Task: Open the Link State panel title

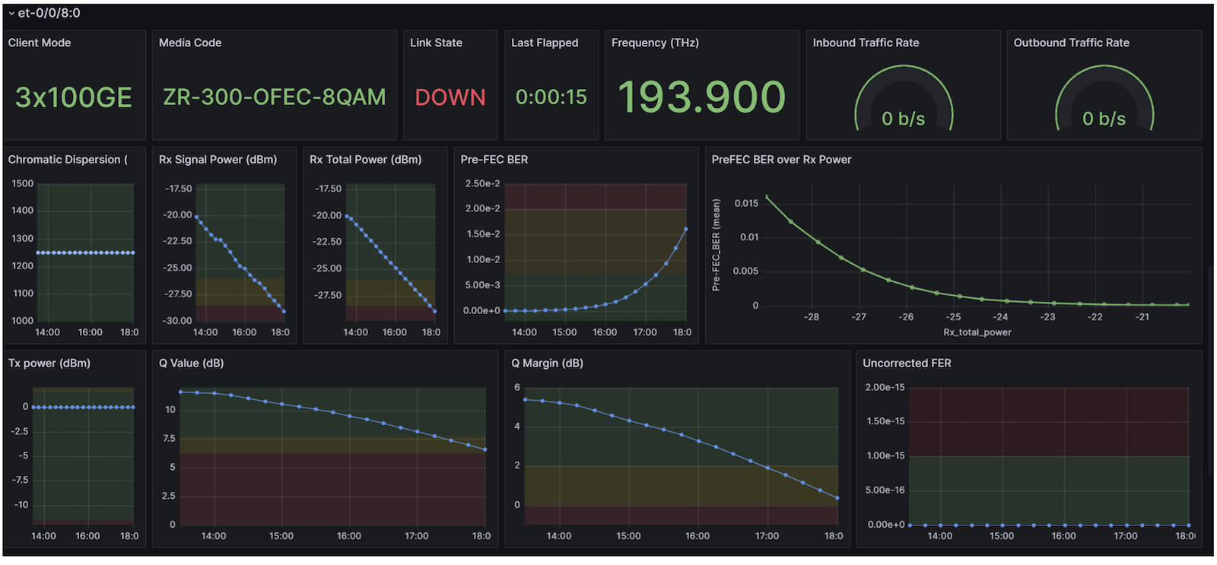Action: coord(436,43)
